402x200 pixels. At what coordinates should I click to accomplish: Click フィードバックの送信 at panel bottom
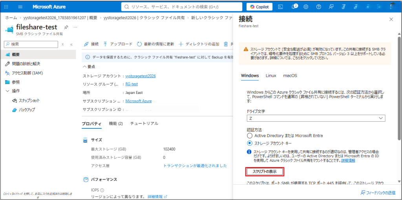(378, 193)
